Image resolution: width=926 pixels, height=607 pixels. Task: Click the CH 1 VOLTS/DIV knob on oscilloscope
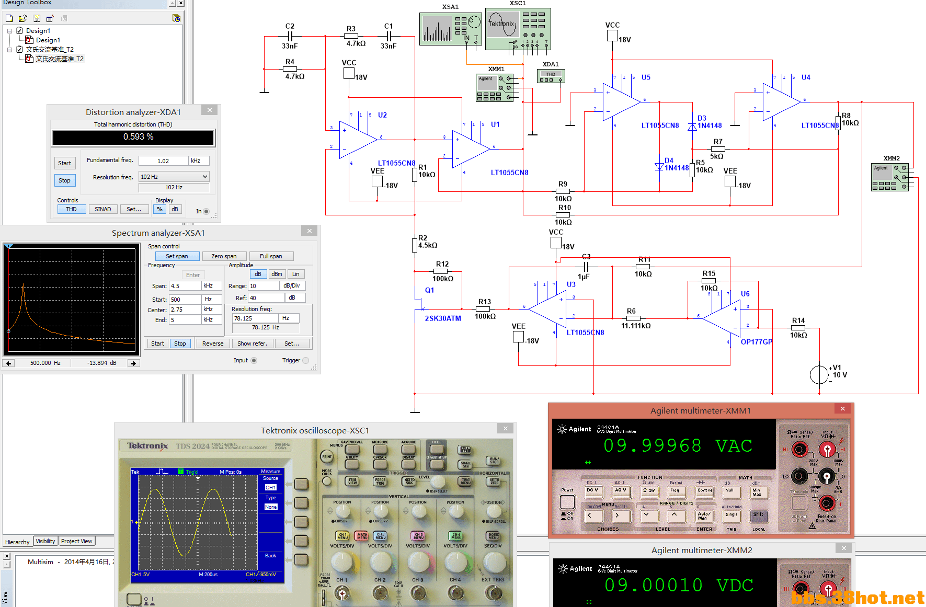[342, 562]
